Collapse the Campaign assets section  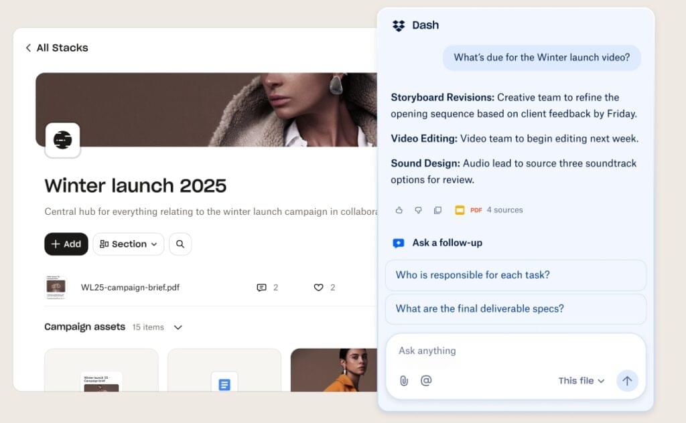[178, 327]
